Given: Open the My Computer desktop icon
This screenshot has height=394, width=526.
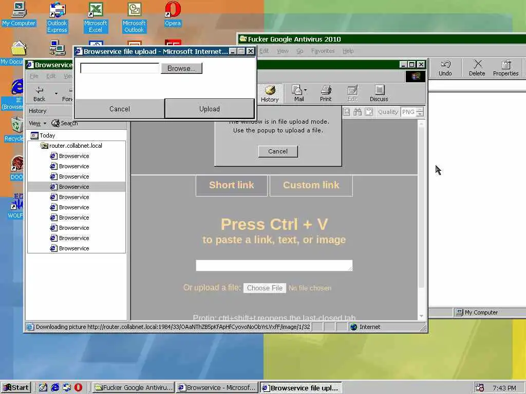Looking at the screenshot, I should tap(19, 14).
